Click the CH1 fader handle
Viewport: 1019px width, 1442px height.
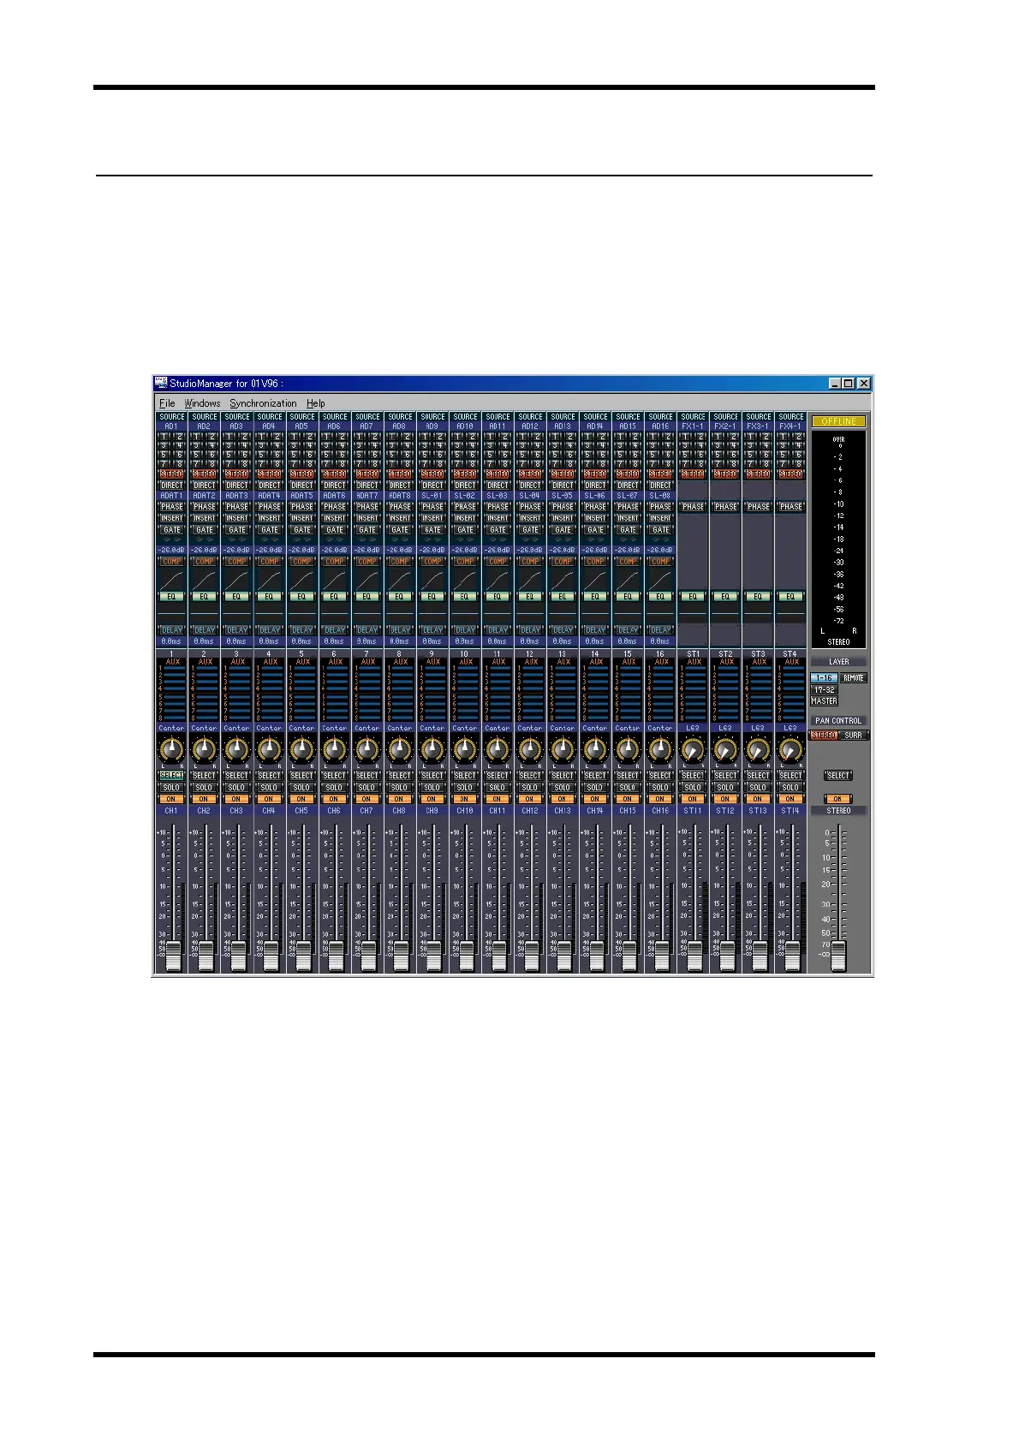click(172, 956)
